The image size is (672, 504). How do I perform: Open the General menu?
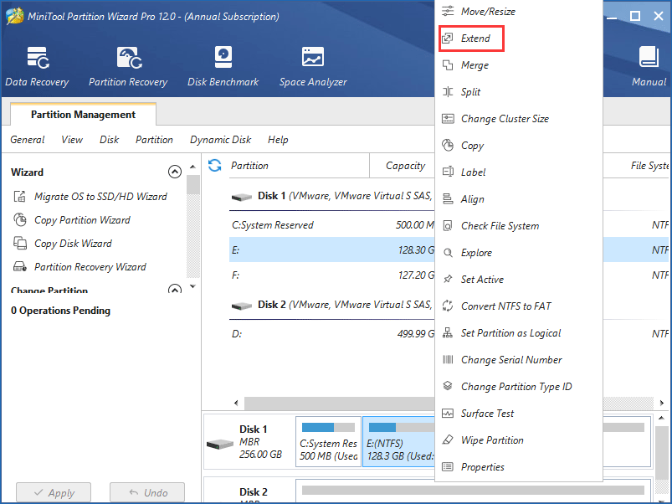coord(28,140)
